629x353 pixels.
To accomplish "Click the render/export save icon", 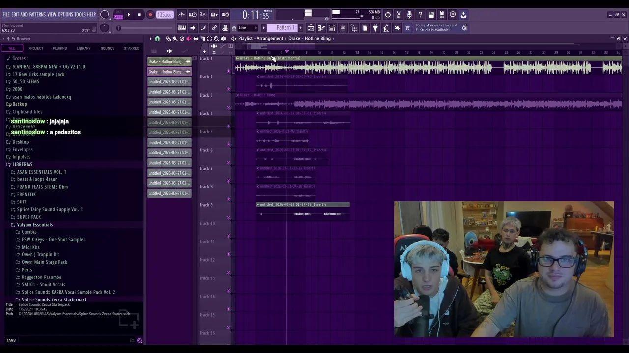I will point(442,15).
